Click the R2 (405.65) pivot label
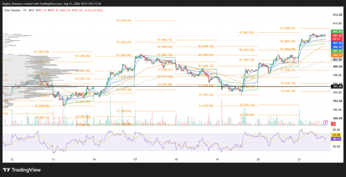Screen dimensions: 346x177 (124, 42)
